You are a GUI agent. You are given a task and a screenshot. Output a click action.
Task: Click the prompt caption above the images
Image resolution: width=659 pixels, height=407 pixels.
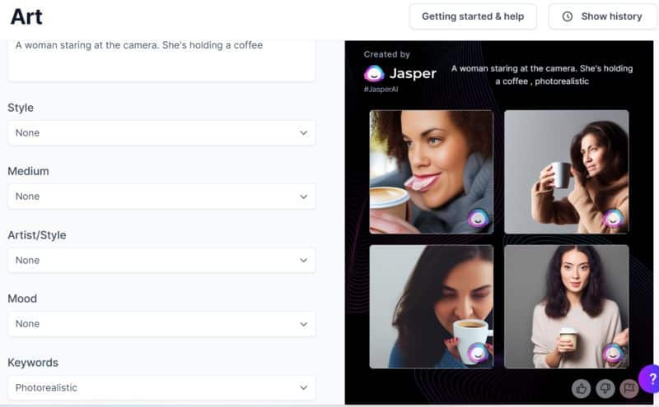point(542,75)
